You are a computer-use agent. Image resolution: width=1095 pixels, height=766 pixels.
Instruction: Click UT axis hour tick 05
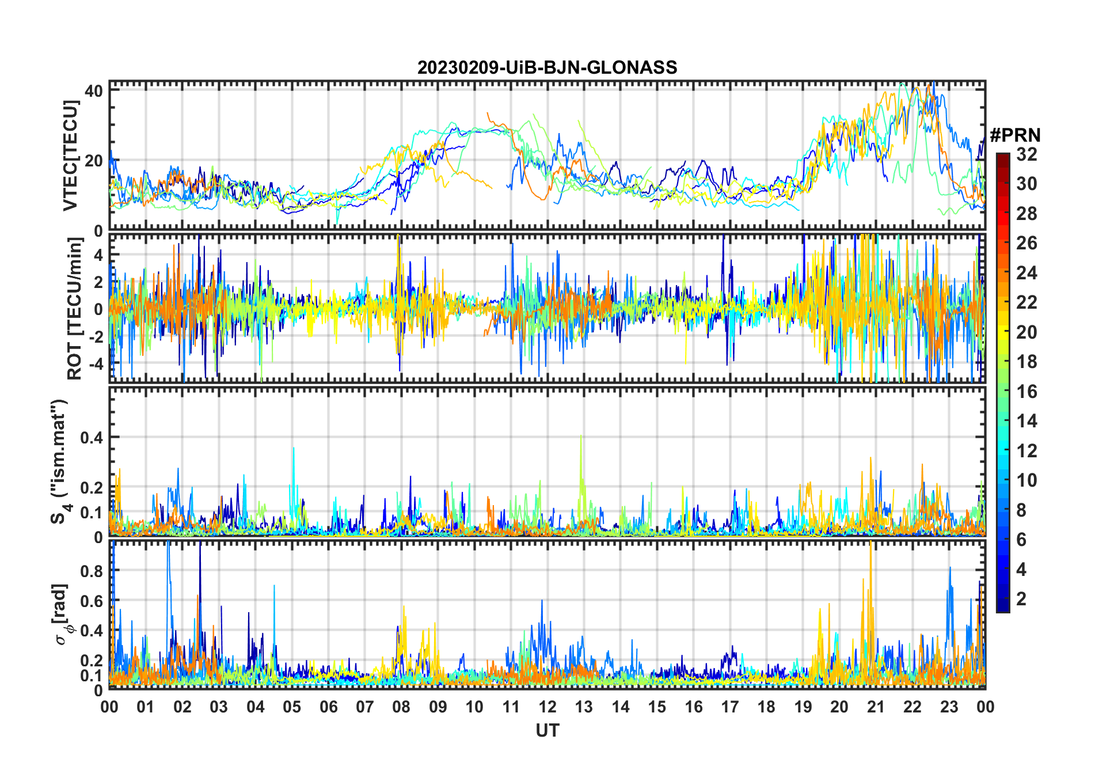click(292, 707)
